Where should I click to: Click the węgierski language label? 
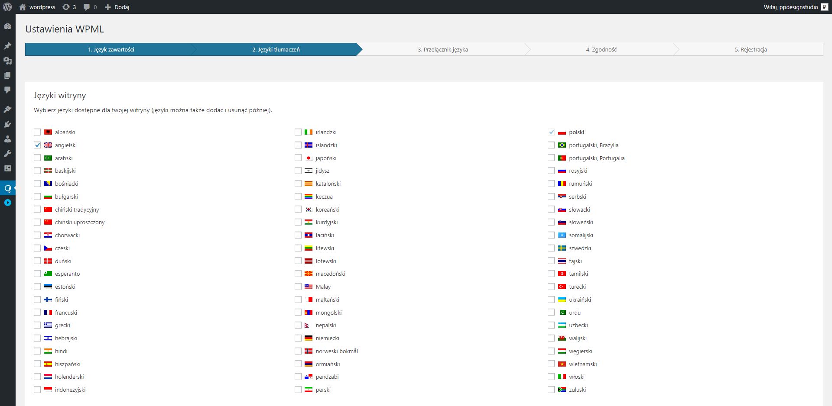click(580, 351)
